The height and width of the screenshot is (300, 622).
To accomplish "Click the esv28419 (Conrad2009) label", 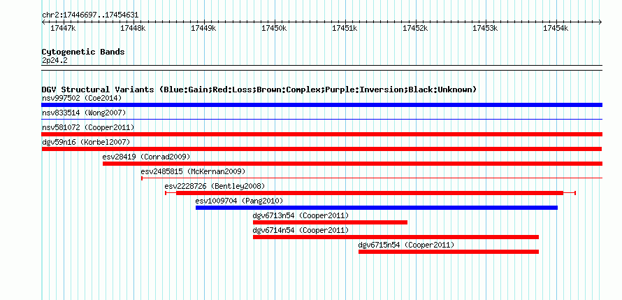I will tap(146, 157).
